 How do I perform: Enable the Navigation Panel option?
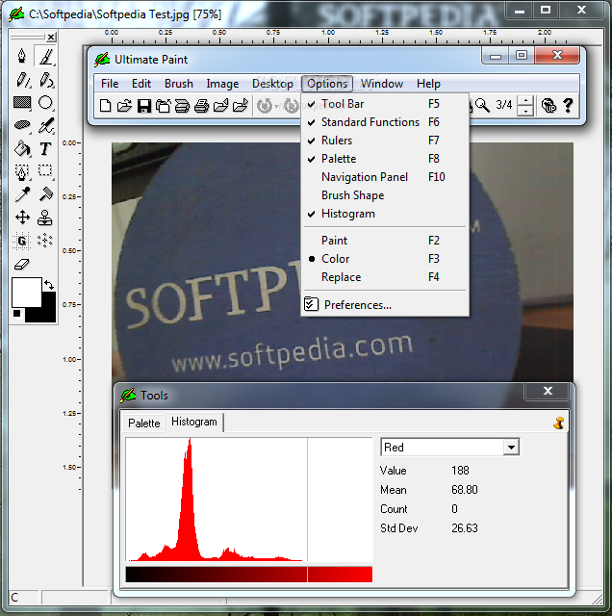385,177
